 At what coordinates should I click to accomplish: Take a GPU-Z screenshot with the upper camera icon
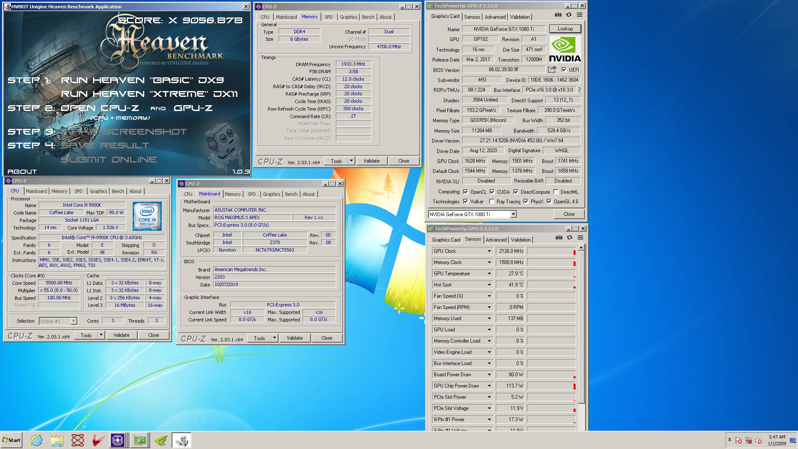tap(558, 15)
